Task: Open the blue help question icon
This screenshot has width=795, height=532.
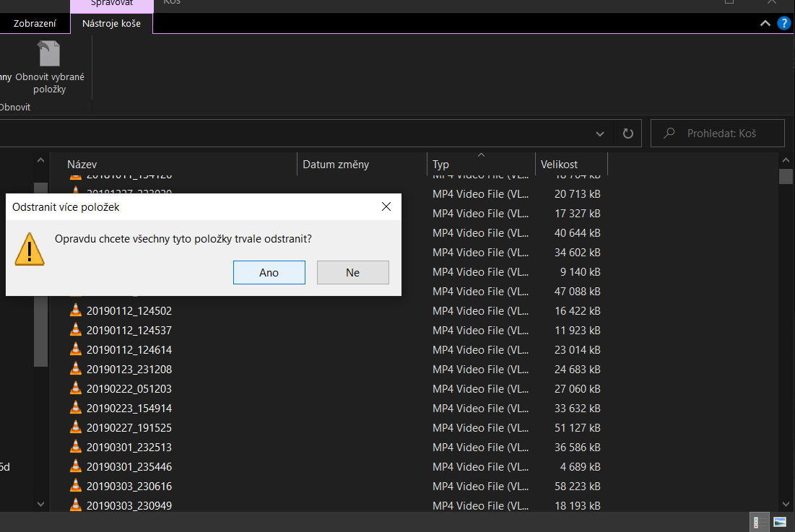Action: click(784, 23)
